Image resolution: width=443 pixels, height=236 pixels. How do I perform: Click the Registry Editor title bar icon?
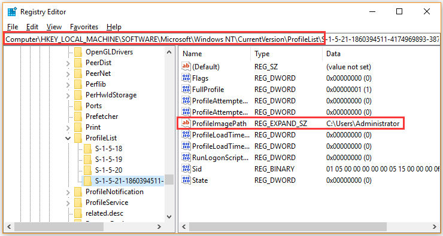(12, 12)
